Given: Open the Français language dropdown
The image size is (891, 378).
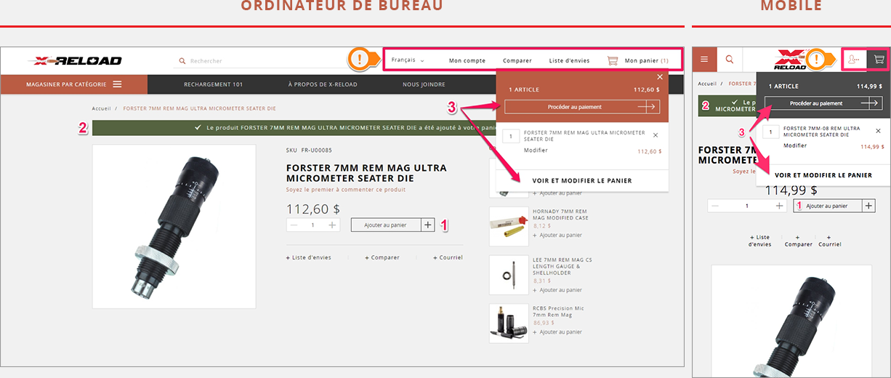Looking at the screenshot, I should (x=408, y=60).
